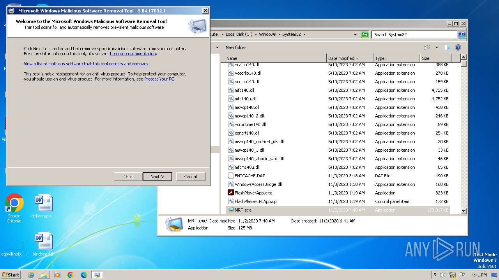Screen dimensions: 499x280
Task: Open the volume speaker tray icon
Action: click(x=444, y=275)
